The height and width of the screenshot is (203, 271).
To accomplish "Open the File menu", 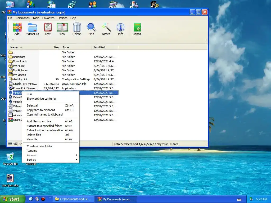I will click(10, 18).
